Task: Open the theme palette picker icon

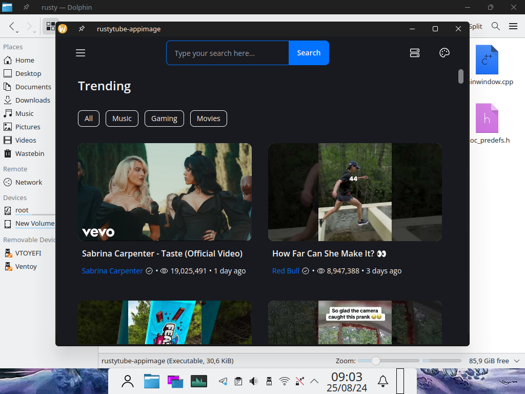Action: click(x=445, y=53)
